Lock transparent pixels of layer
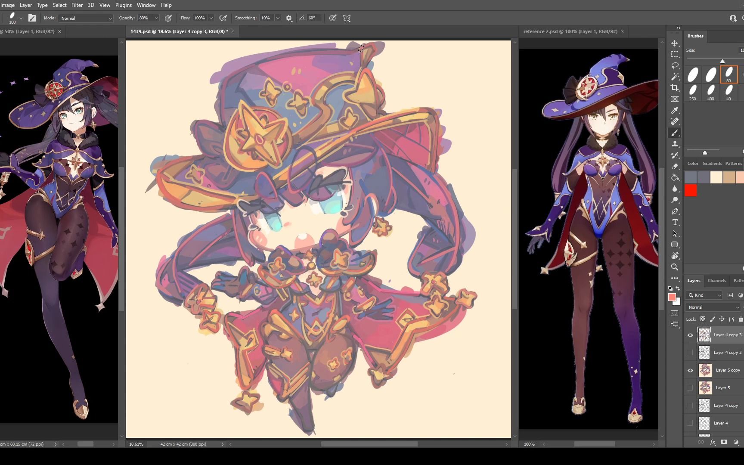The width and height of the screenshot is (744, 465). [x=703, y=319]
